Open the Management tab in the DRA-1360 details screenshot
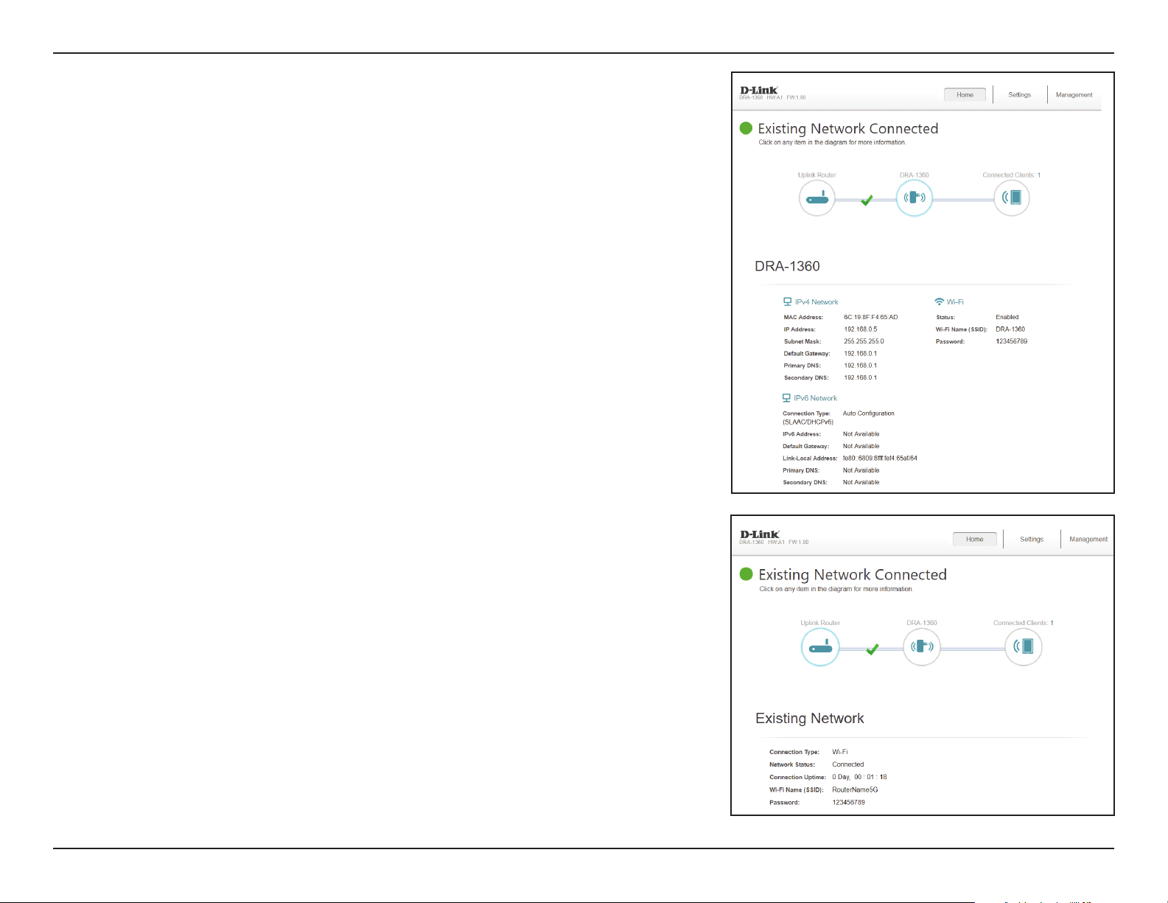This screenshot has height=903, width=1168. coord(1074,94)
